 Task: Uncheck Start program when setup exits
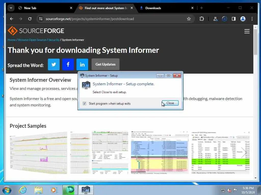click(84, 104)
